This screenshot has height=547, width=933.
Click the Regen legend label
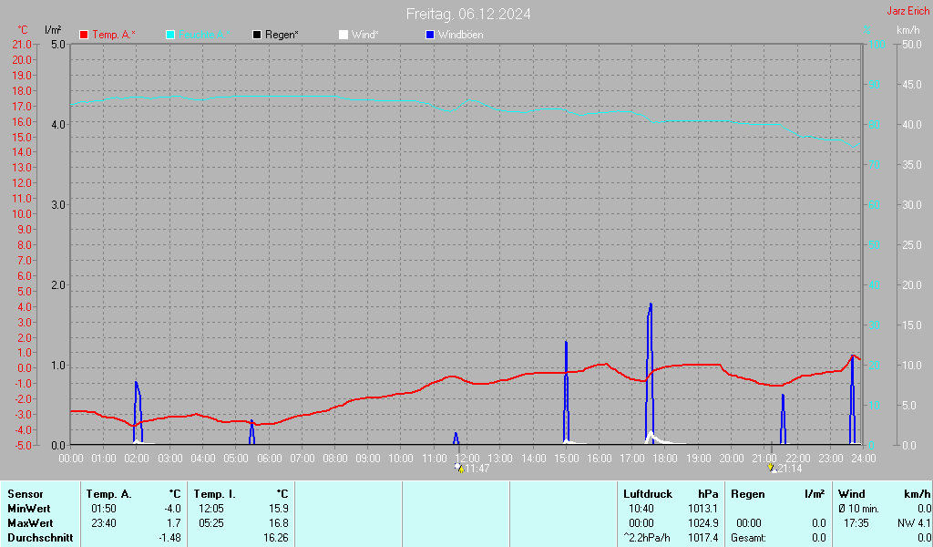point(282,35)
